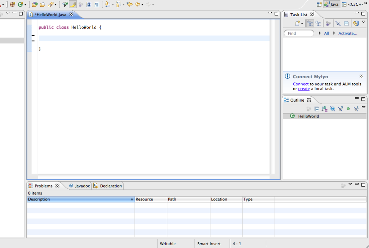Toggle Hide Static Fields and Methods
369x248 pixels.
tap(340, 109)
